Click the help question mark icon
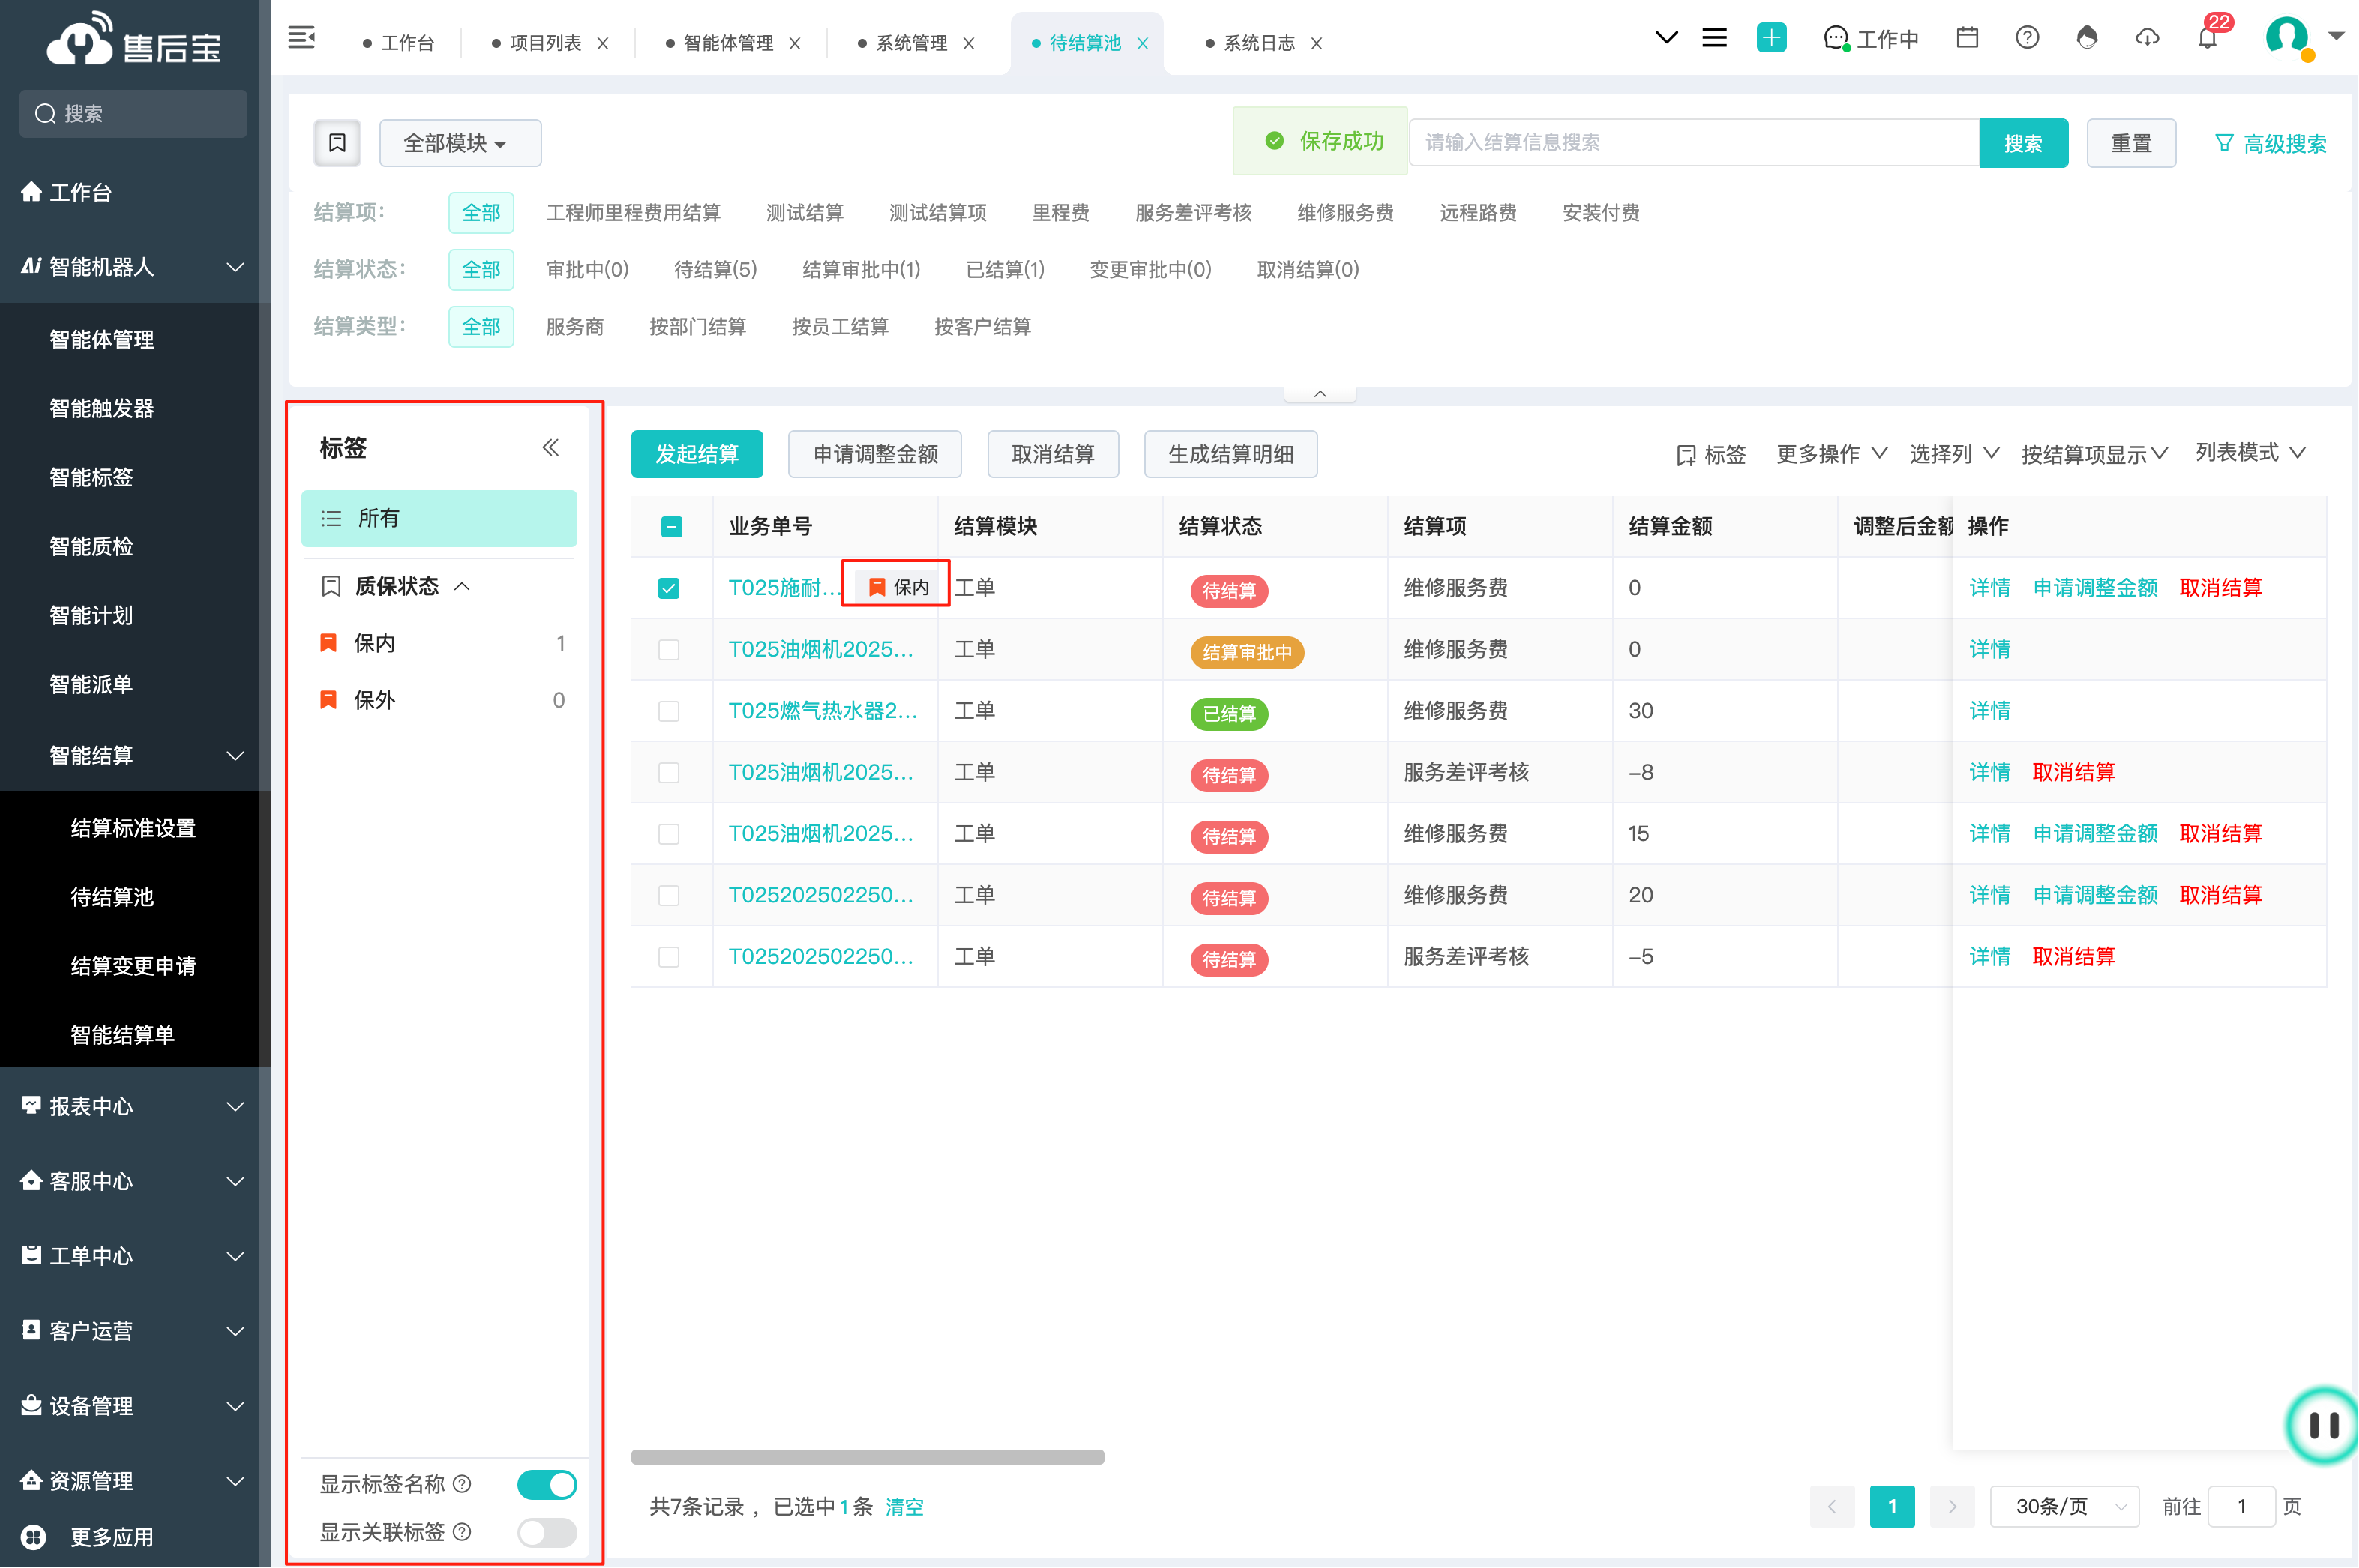The height and width of the screenshot is (1568, 2359). point(2027,38)
